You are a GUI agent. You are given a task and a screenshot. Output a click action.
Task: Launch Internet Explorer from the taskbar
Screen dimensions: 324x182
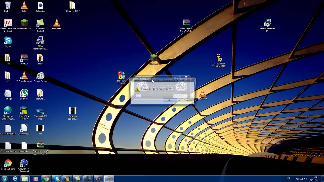tap(15, 179)
